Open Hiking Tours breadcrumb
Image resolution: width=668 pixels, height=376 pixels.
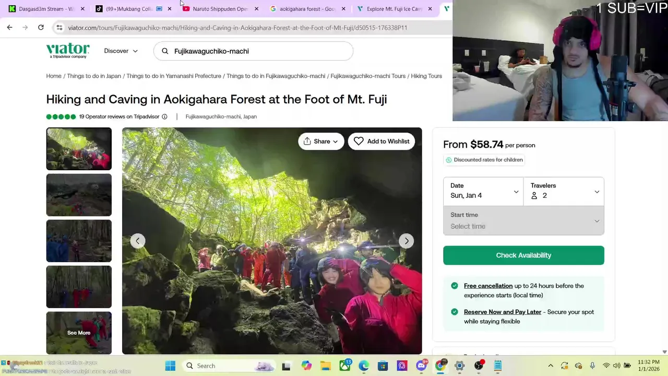pyautogui.click(x=426, y=76)
